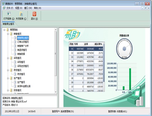Image resolution: width=152 pixels, height=116 pixels.
Task: Switch to the 销售营业情况 document tab
Action: [x=9, y=24]
